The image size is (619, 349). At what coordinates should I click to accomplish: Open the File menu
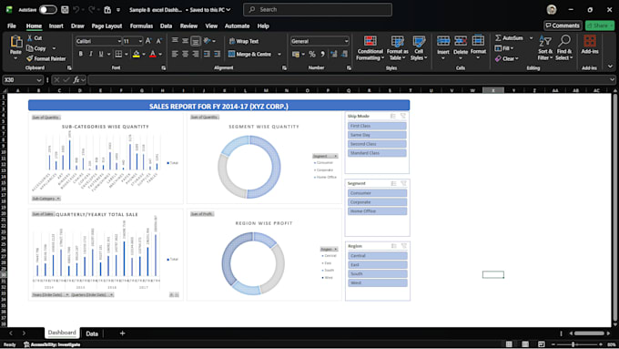tap(12, 26)
